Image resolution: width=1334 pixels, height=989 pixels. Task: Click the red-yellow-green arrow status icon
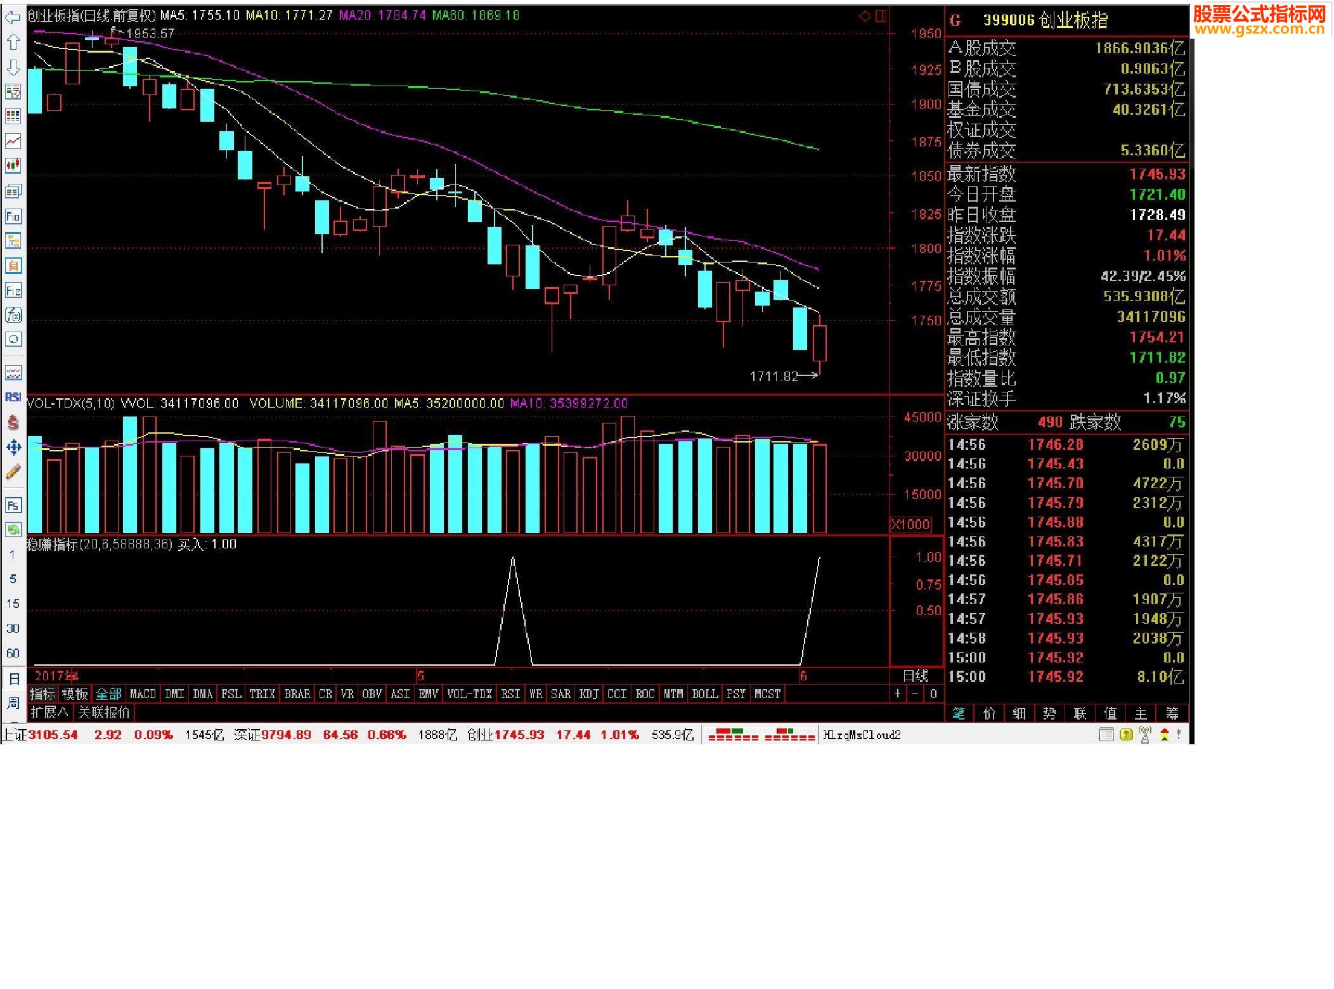click(x=1165, y=735)
